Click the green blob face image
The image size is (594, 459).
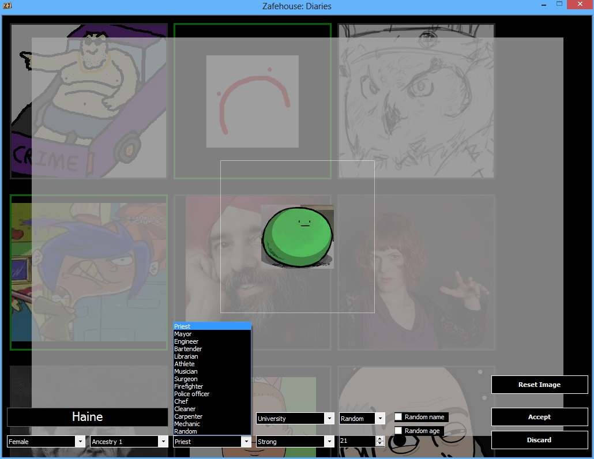(298, 236)
